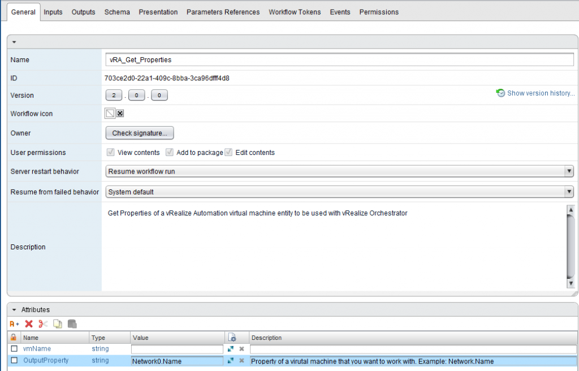The image size is (579, 371).
Task: Open the Workflow Tokens tab
Action: 294,12
